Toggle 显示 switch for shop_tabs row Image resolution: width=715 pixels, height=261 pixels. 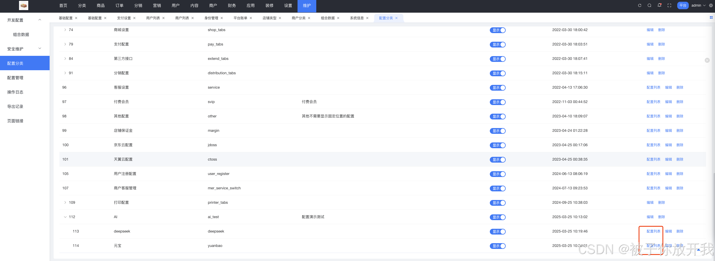(498, 30)
